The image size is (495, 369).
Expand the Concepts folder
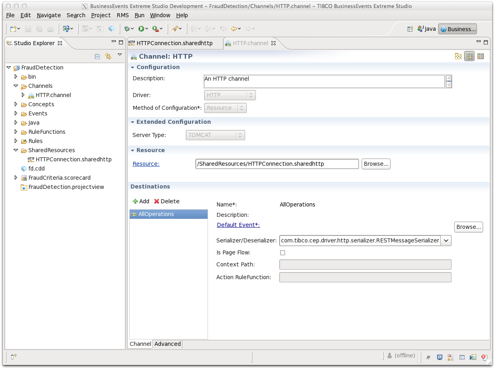16,104
